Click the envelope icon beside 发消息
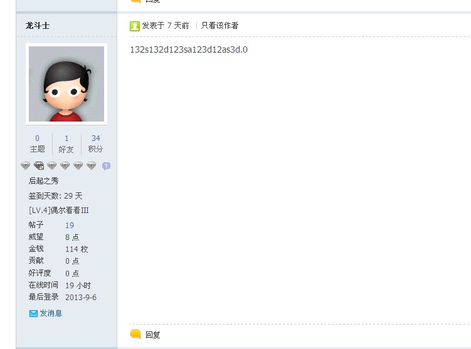The width and height of the screenshot is (471, 349). [33, 313]
